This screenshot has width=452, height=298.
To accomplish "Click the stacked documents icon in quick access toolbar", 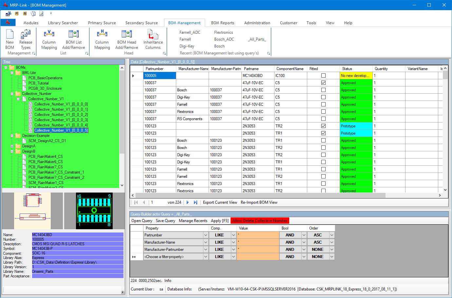I will tap(33, 13).
